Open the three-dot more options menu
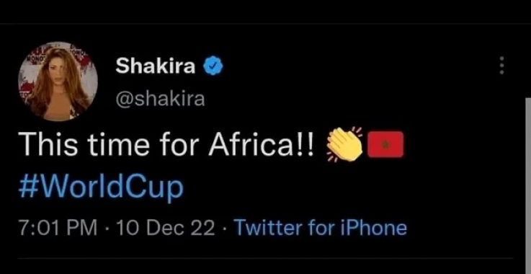Image resolution: width=531 pixels, height=274 pixels. 502,65
